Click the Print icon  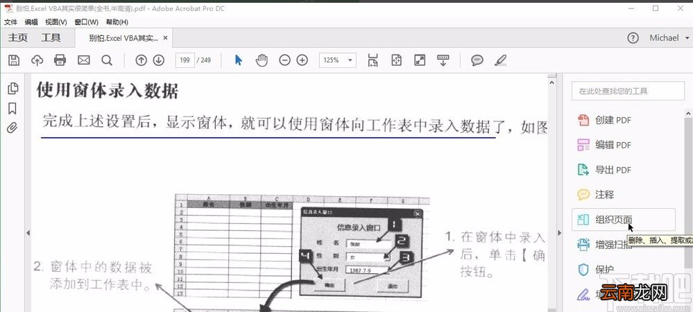[60, 60]
